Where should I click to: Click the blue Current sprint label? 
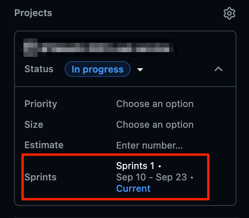[133, 189]
